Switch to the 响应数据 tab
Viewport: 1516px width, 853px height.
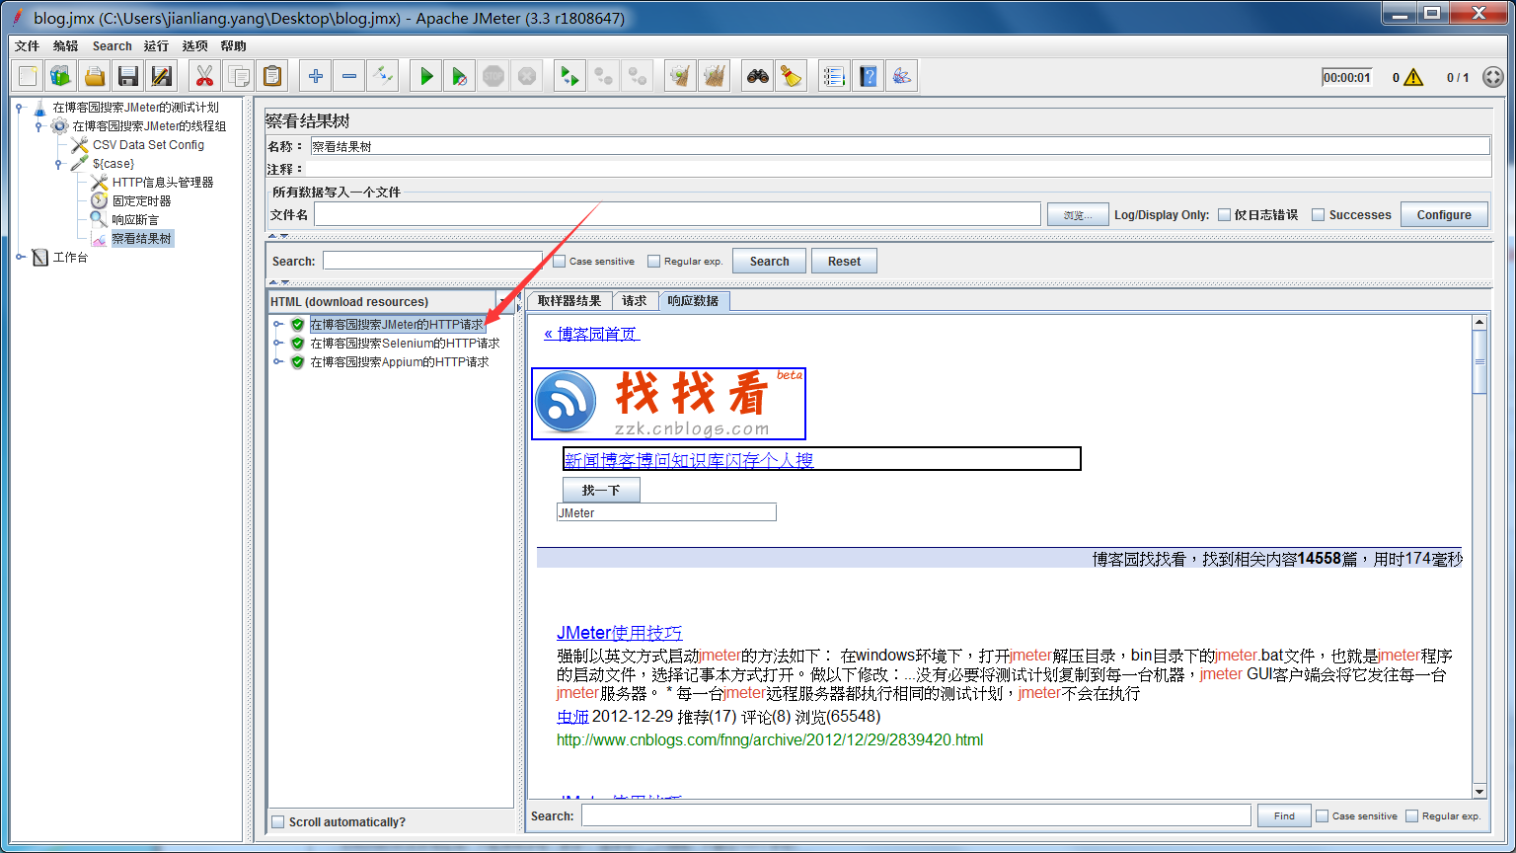pos(693,301)
